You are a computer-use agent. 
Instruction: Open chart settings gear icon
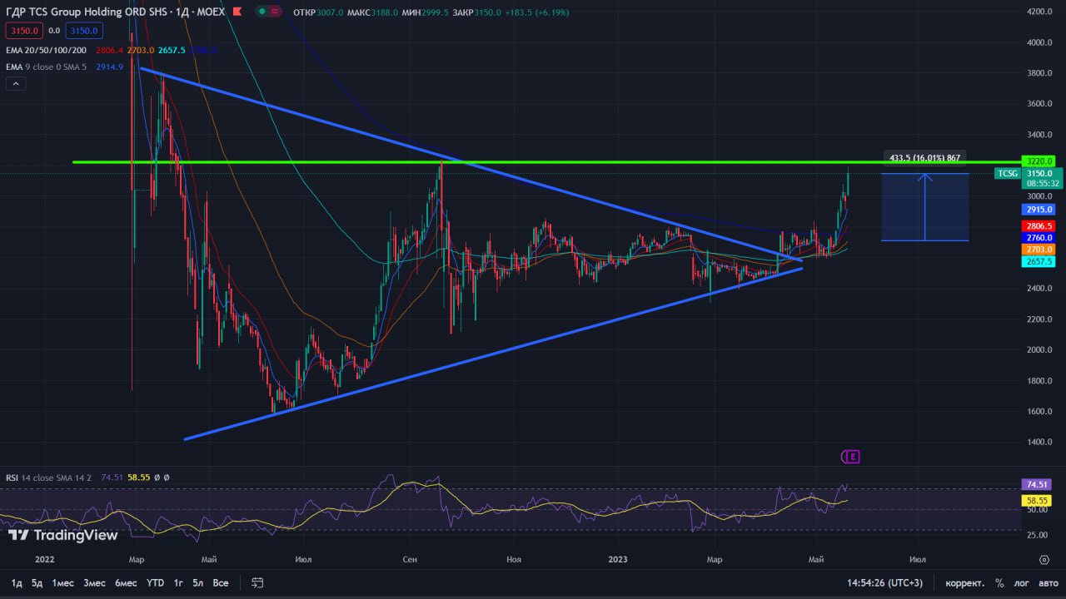(1044, 559)
